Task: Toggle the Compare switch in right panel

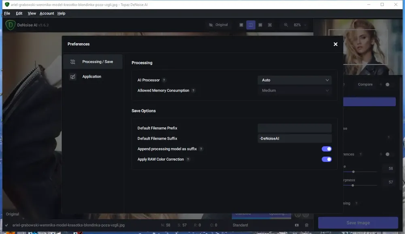Action: [387, 85]
